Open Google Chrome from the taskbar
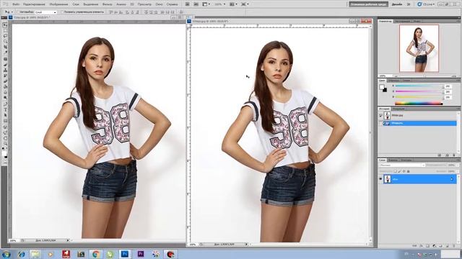 [x=95, y=254]
